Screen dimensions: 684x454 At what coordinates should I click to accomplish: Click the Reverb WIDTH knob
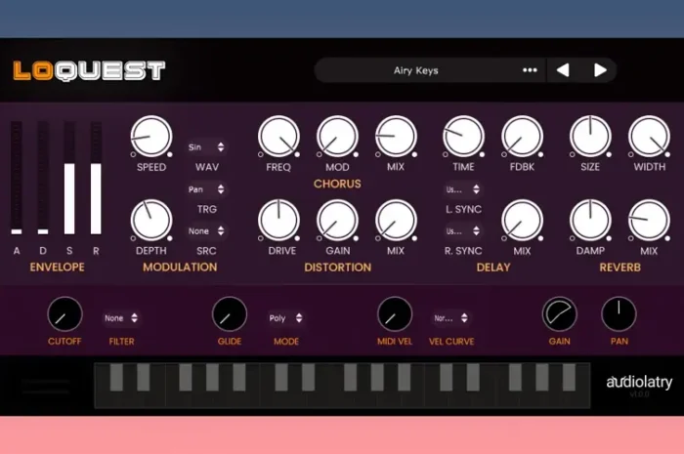pos(649,137)
